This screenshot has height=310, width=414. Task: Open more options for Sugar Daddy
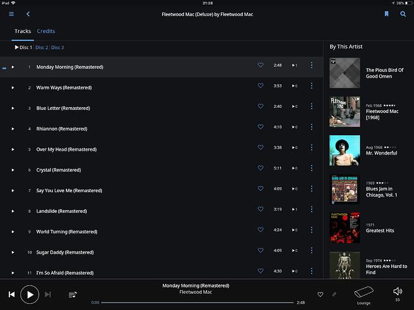(x=311, y=250)
